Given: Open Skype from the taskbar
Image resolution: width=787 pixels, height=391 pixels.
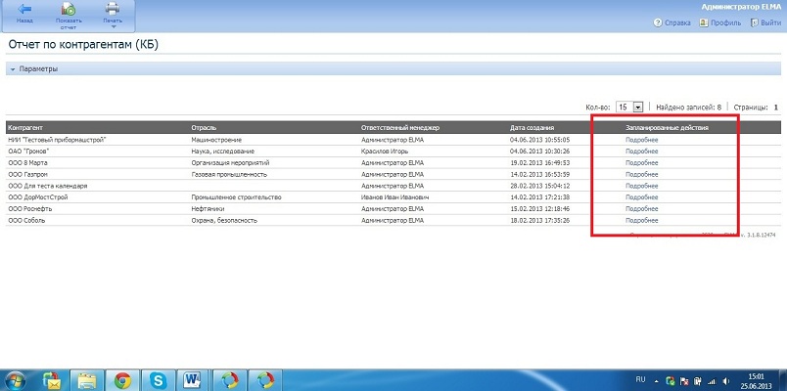Looking at the screenshot, I should coord(158,379).
